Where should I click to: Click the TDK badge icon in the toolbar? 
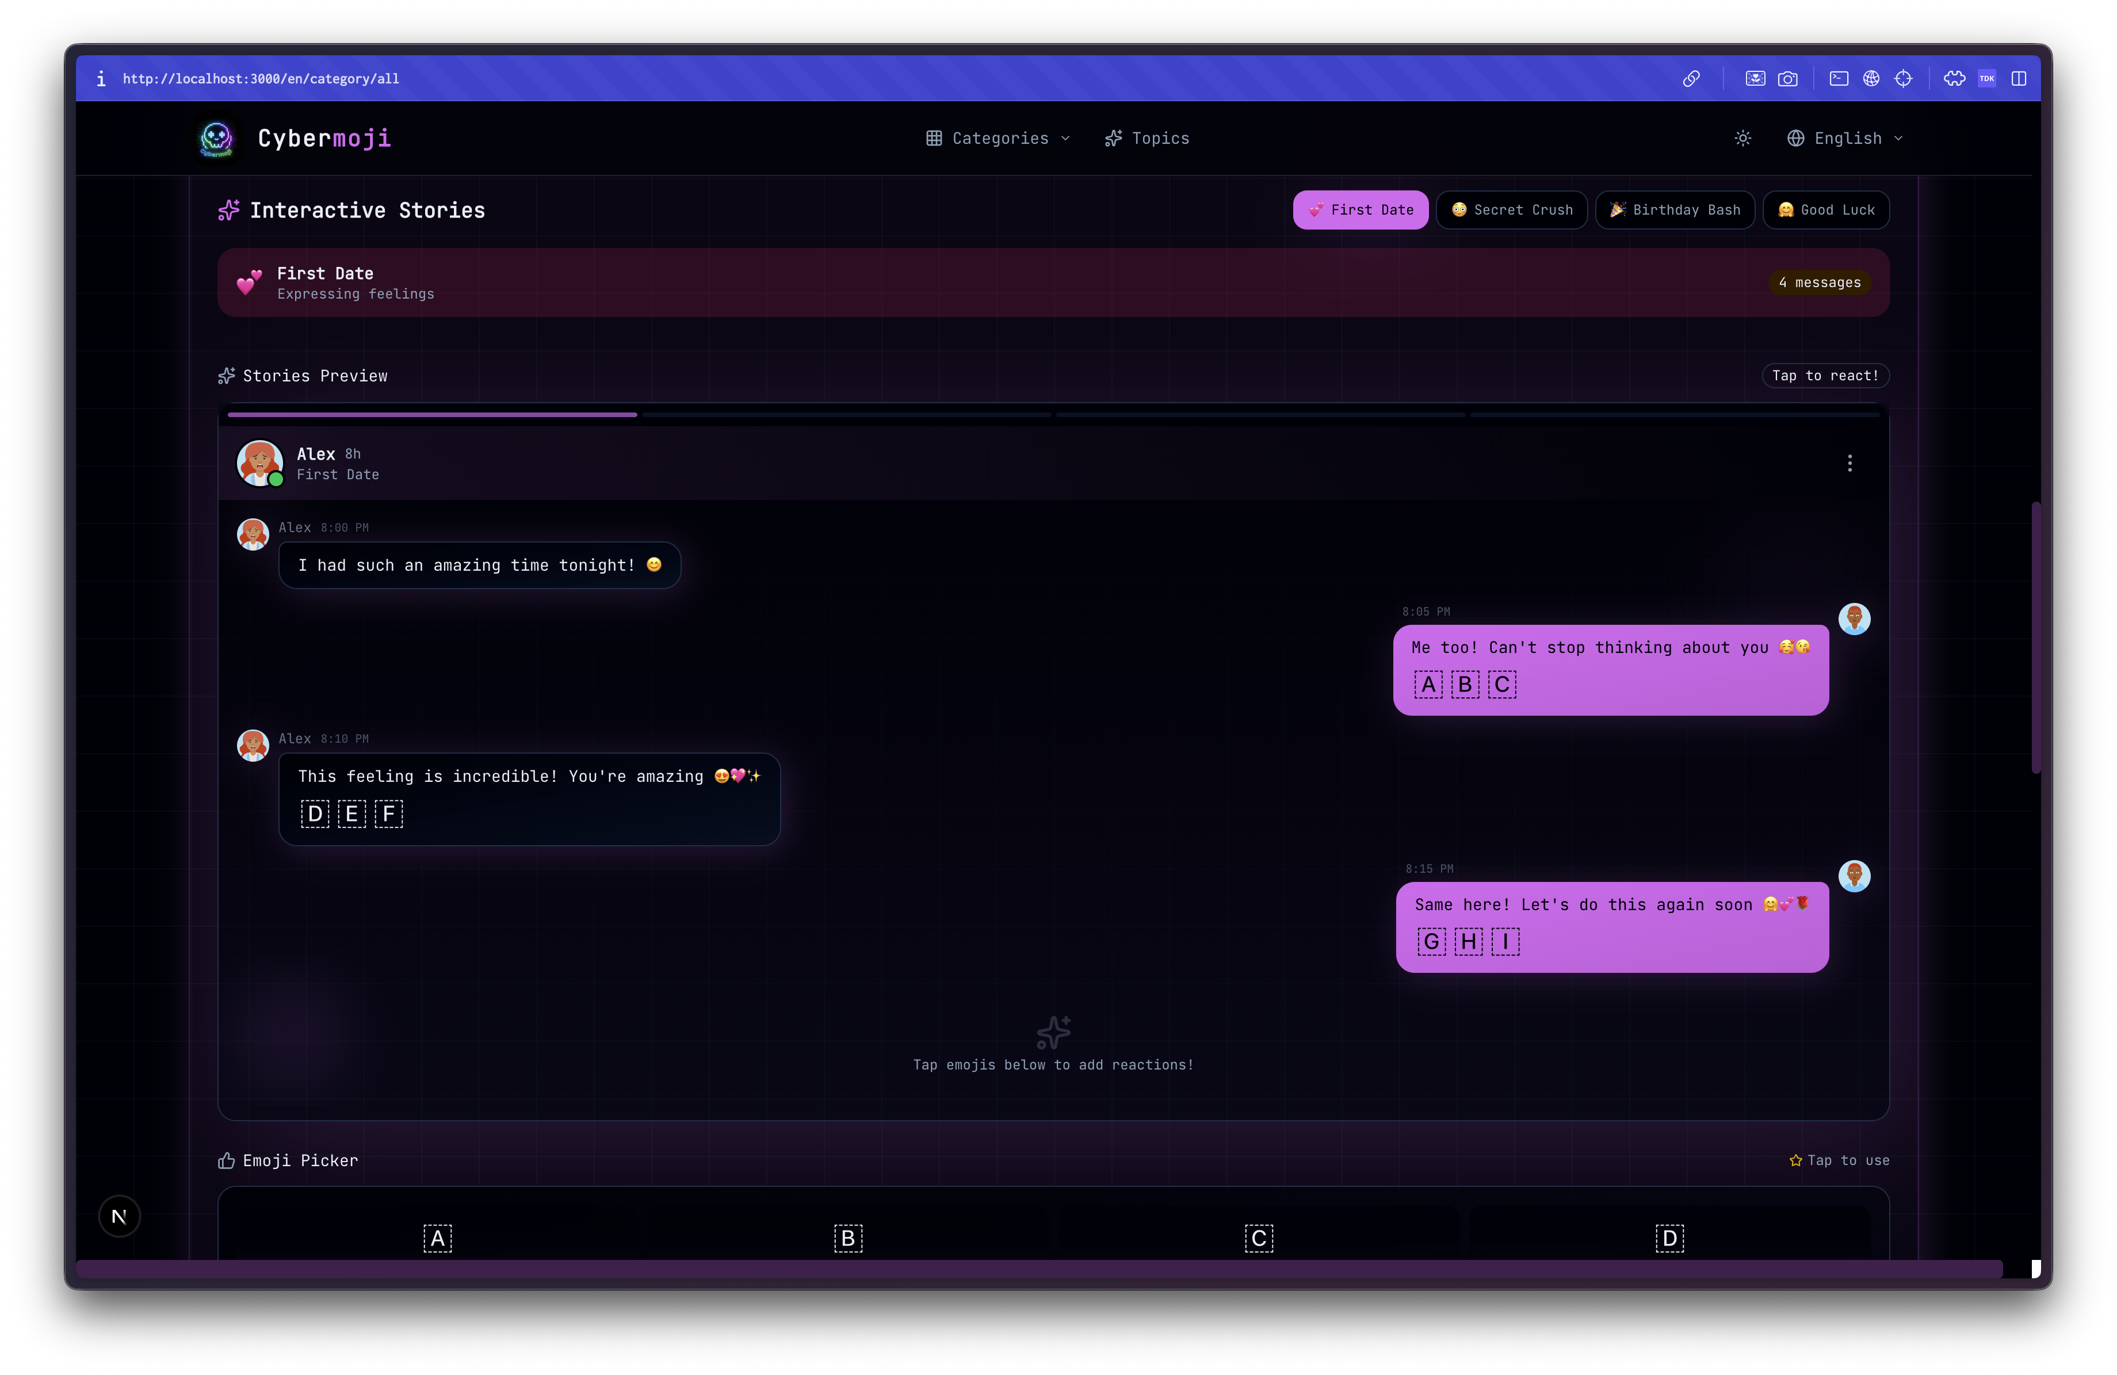pyautogui.click(x=1987, y=78)
